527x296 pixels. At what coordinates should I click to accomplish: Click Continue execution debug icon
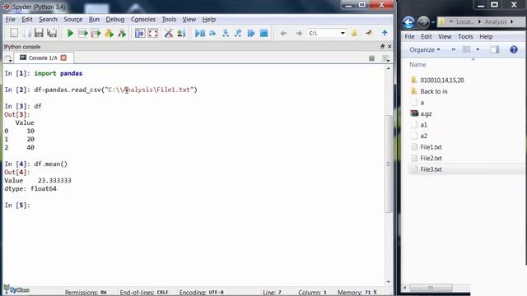pos(251,33)
